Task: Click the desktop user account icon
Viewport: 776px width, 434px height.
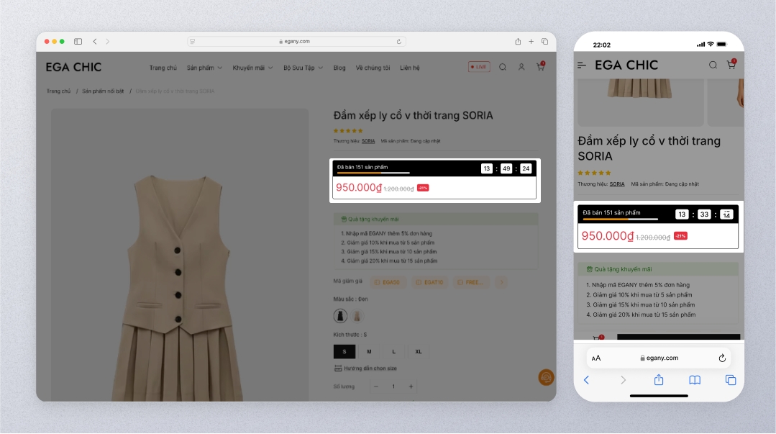Action: point(522,67)
